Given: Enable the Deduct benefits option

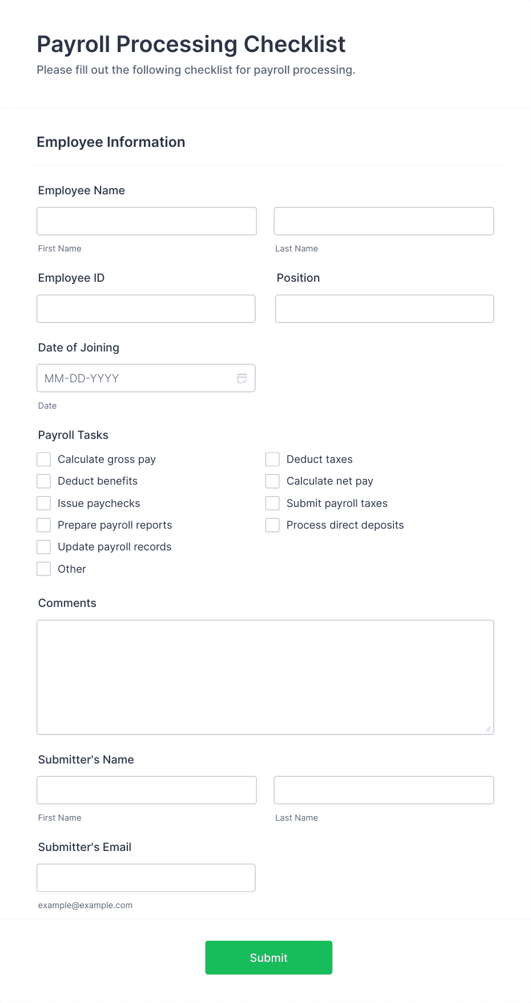Looking at the screenshot, I should click(x=43, y=481).
